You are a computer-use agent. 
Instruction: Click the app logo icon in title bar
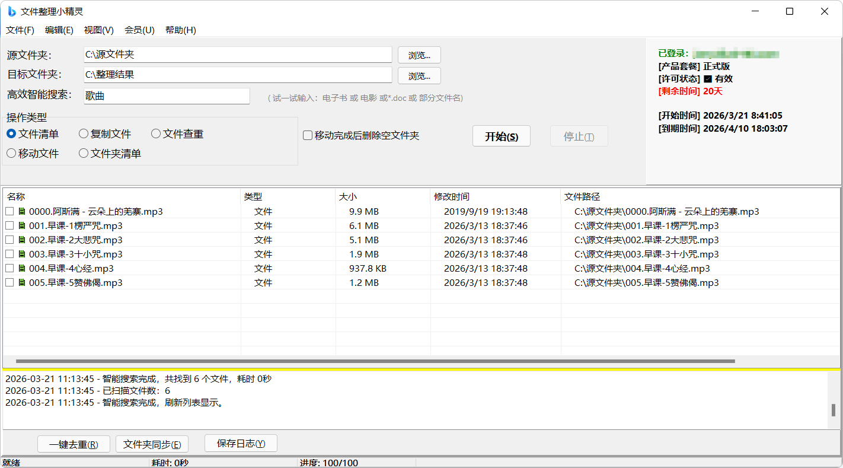(x=12, y=11)
